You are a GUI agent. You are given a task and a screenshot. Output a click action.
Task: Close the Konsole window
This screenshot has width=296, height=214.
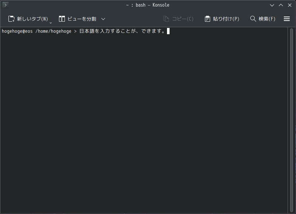(x=290, y=5)
